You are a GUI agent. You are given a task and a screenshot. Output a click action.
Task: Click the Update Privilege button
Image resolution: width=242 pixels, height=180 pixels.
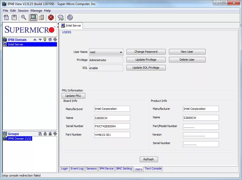click(146, 60)
